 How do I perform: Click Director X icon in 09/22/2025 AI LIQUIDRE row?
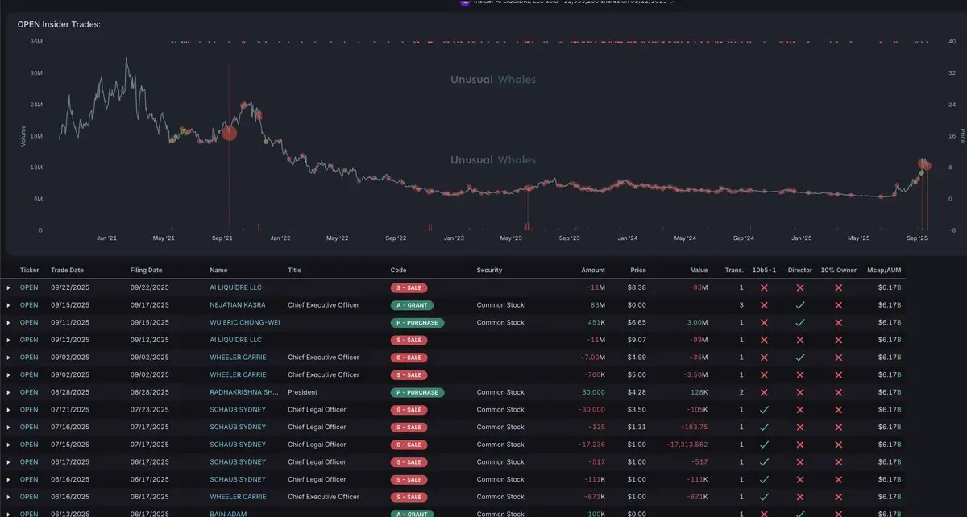(800, 287)
